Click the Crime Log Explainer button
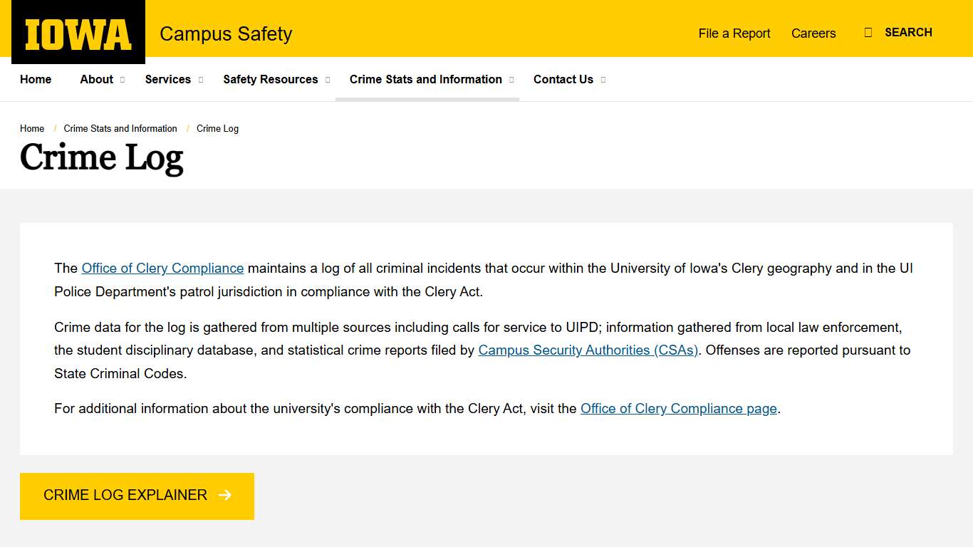Viewport: 973px width, 547px height. point(125,495)
